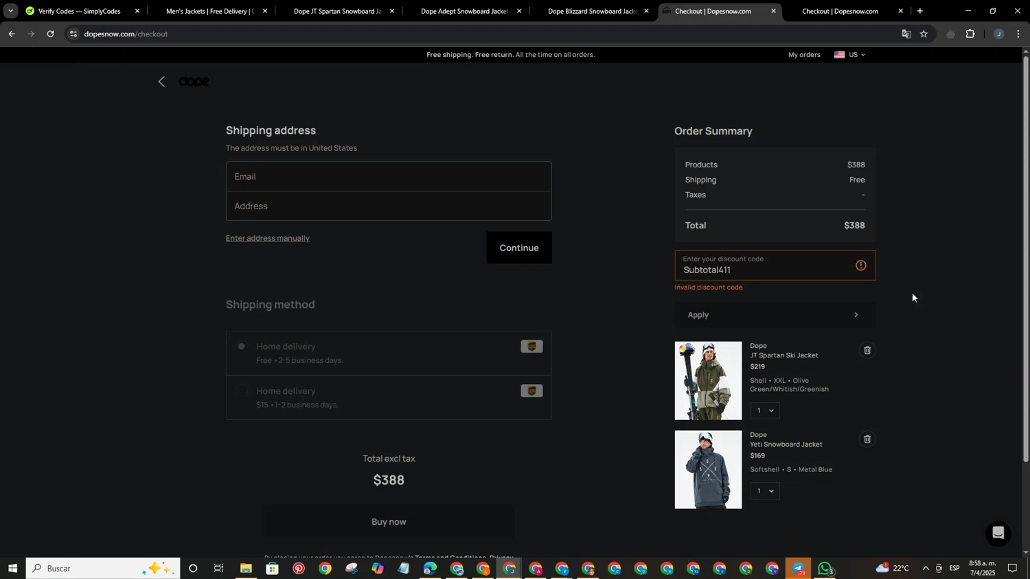Click the Buy now button
Viewport: 1030px width, 579px height.
389,522
